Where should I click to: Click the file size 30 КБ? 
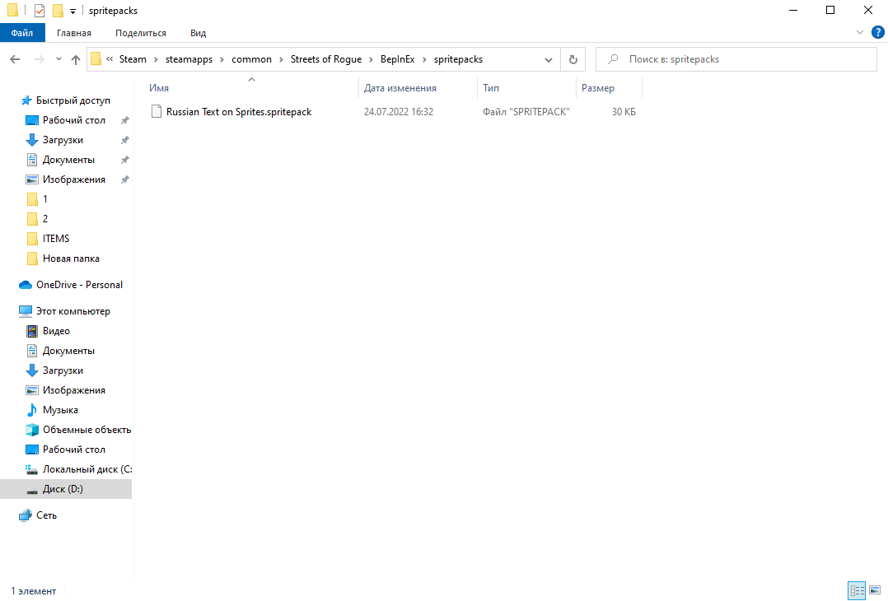tap(624, 112)
